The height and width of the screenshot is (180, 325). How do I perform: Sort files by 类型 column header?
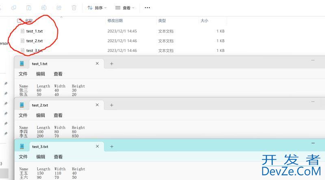coord(162,21)
